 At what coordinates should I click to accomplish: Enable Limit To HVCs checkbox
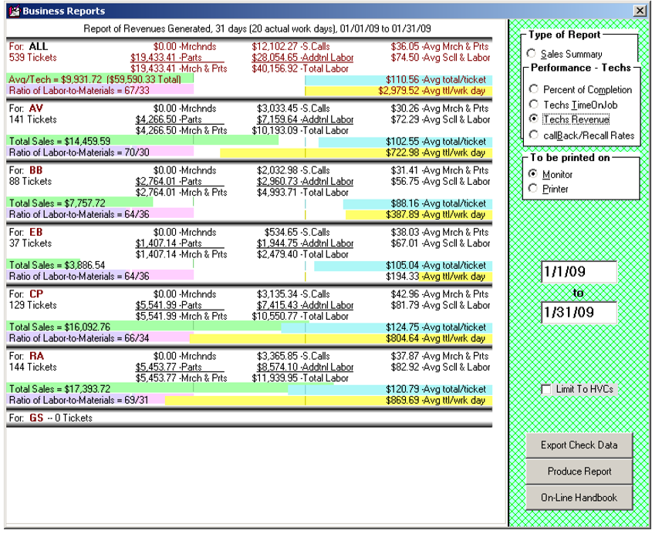[x=546, y=390]
